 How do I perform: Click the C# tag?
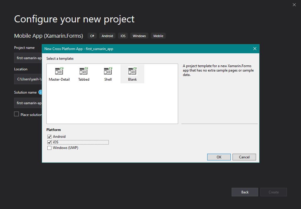point(92,36)
